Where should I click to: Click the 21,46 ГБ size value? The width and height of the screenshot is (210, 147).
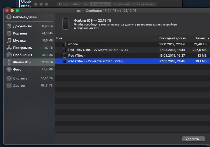(200, 44)
